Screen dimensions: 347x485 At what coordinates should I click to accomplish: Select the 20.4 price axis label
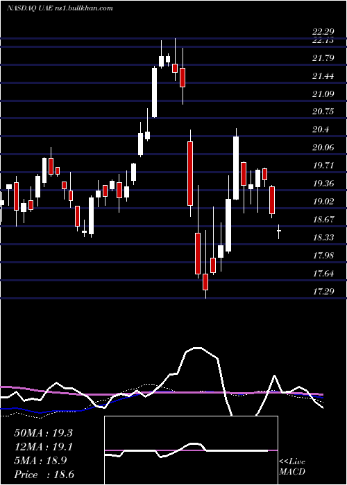(x=321, y=130)
